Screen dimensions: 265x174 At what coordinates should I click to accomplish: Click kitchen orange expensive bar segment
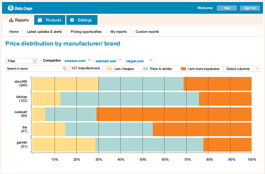pyautogui.click(x=225, y=99)
